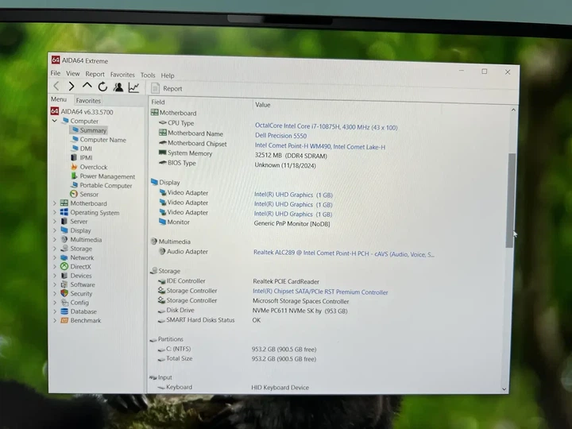Select Sensor gauge icon item
This screenshot has height=429, width=572.
pyautogui.click(x=74, y=194)
